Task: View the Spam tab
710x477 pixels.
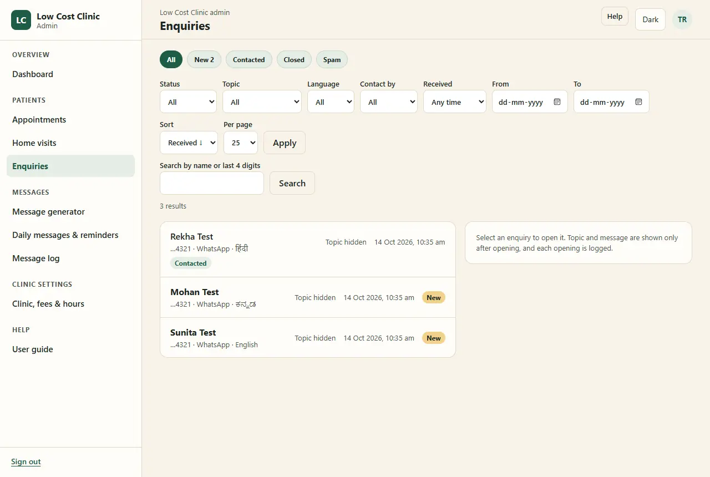Action: point(332,59)
